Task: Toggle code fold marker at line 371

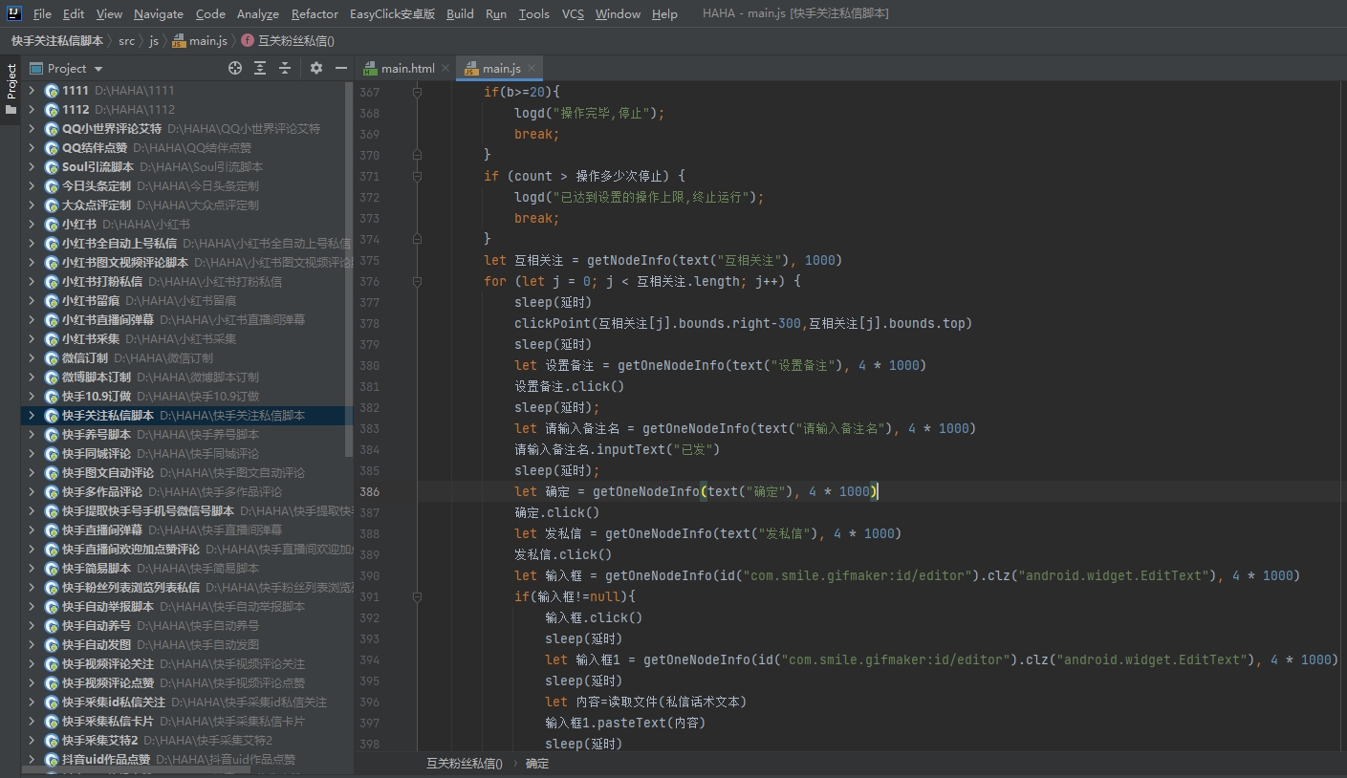Action: (417, 176)
